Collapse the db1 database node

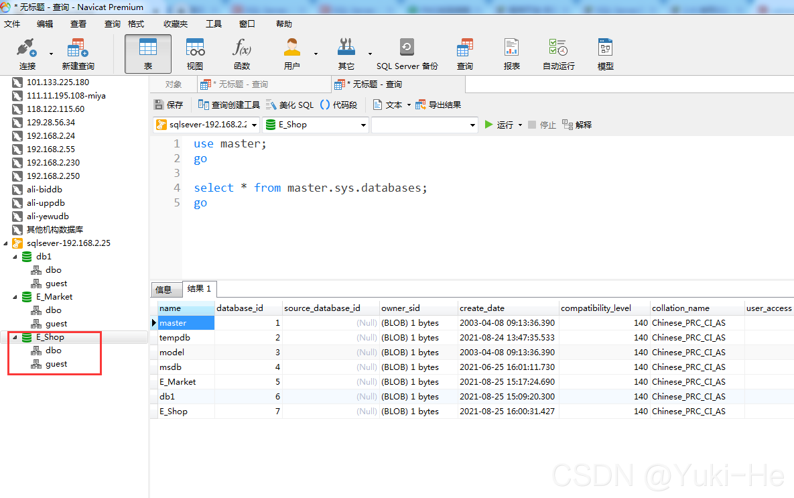coord(15,257)
